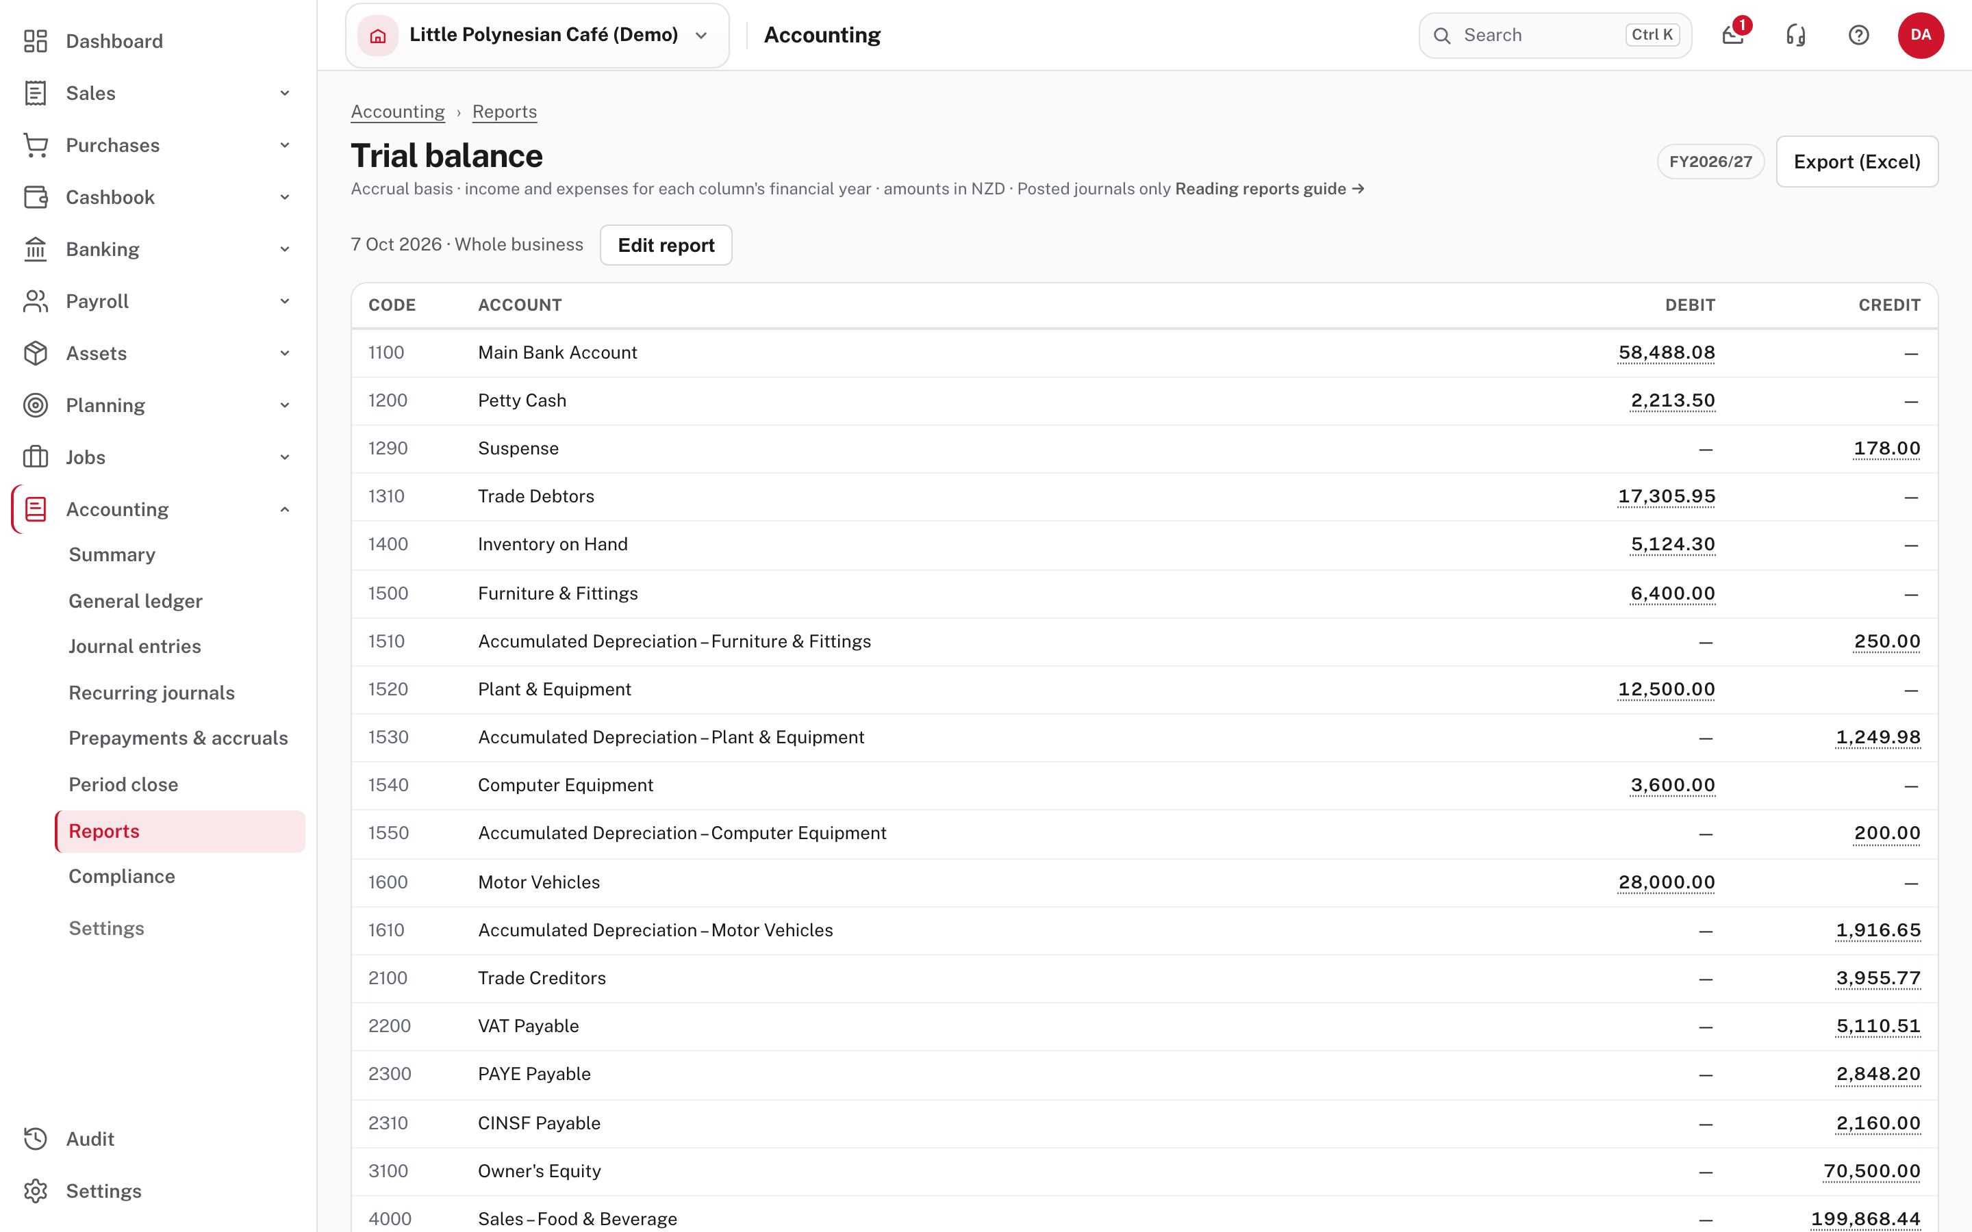Click the Export (Excel) button
The height and width of the screenshot is (1232, 1972).
1857,162
